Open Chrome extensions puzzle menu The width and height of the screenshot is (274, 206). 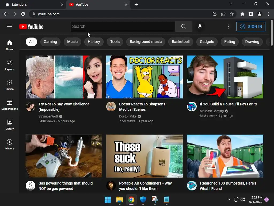tap(242, 14)
